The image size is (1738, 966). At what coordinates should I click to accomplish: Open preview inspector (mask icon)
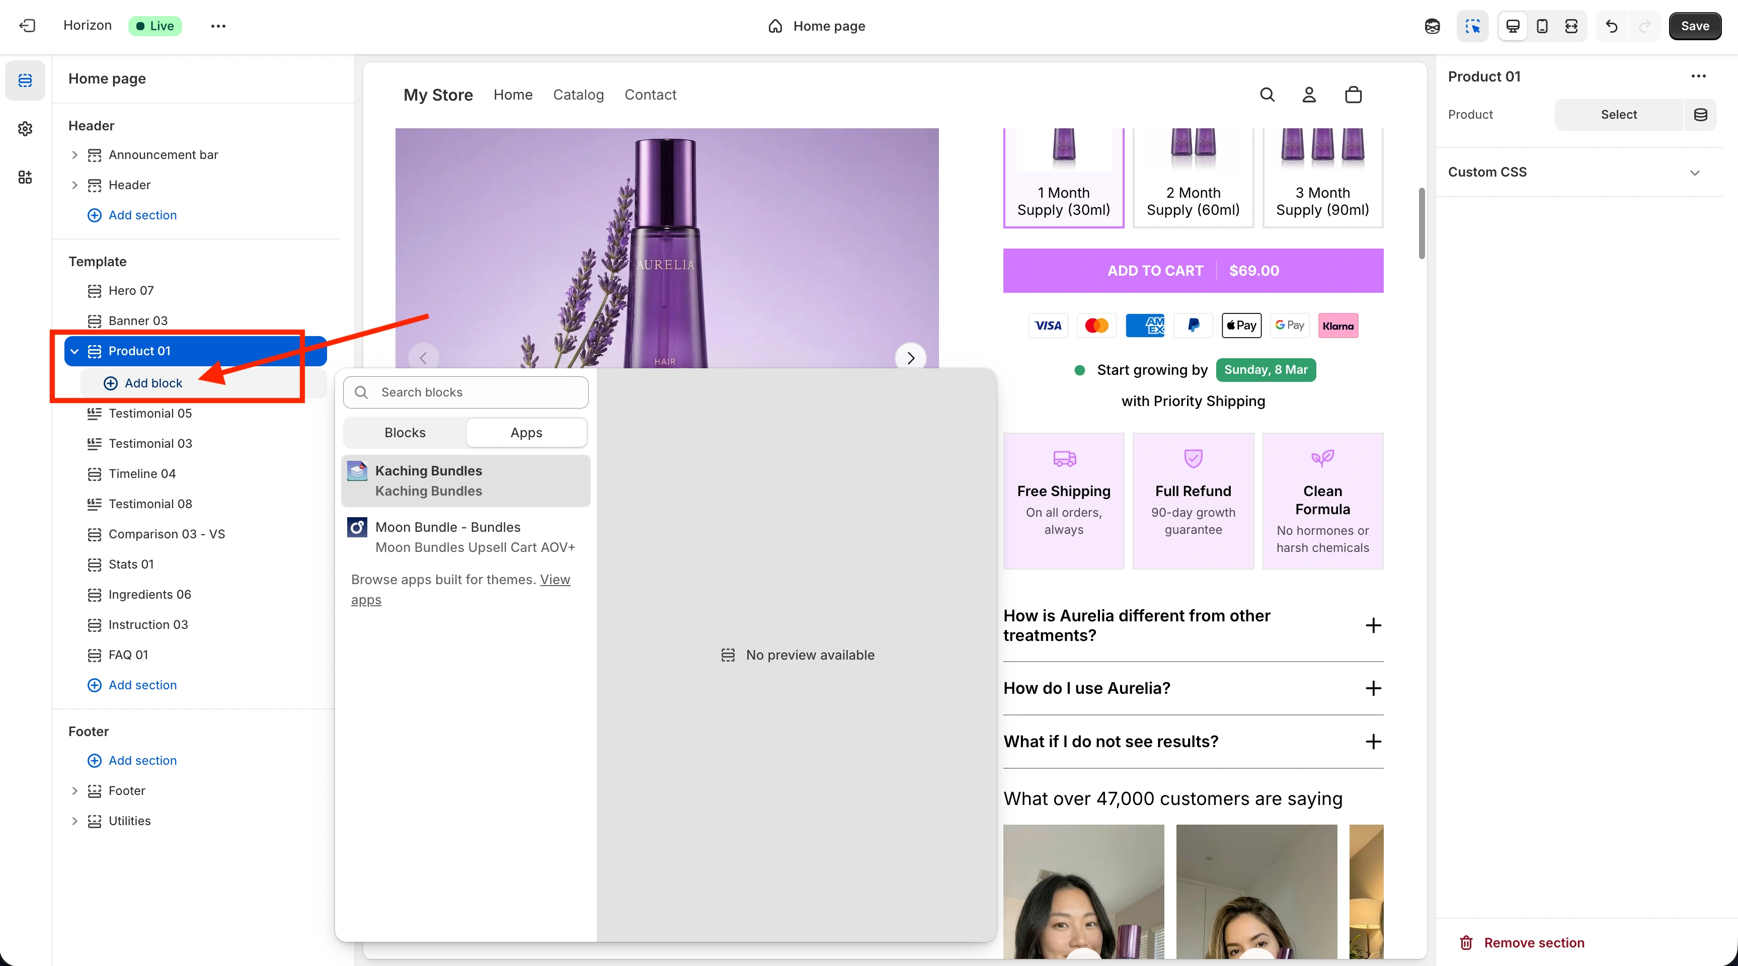pyautogui.click(x=1433, y=26)
